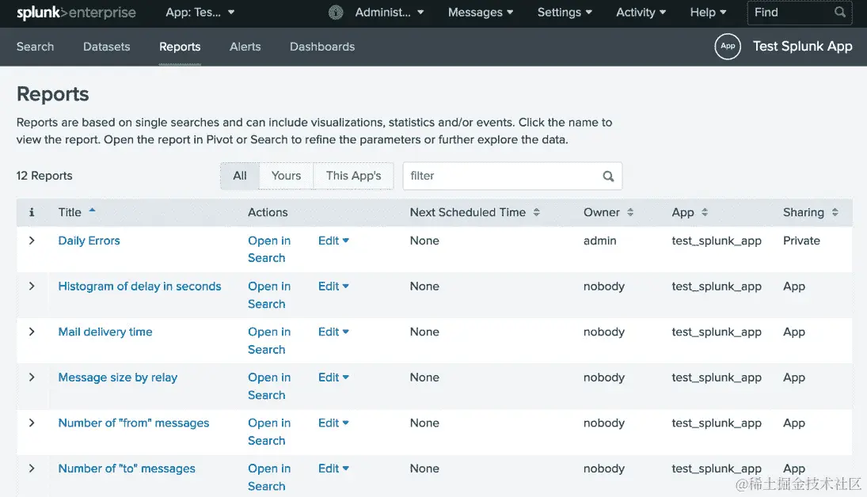Click the "admin" owner cell

point(600,241)
